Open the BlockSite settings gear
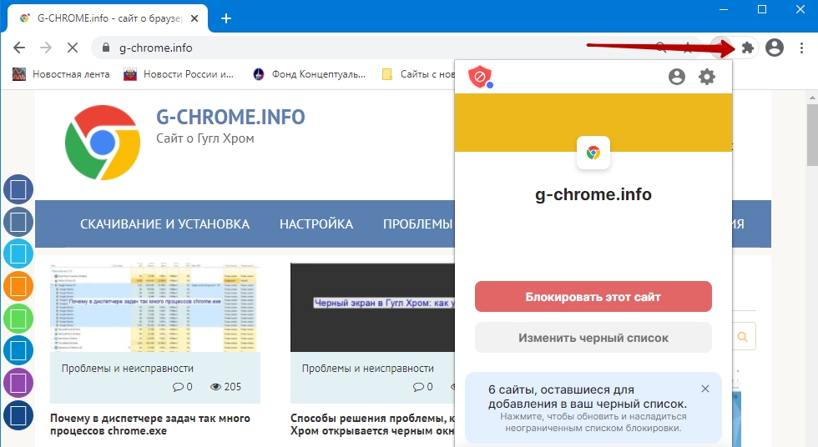This screenshot has height=447, width=818. click(707, 77)
